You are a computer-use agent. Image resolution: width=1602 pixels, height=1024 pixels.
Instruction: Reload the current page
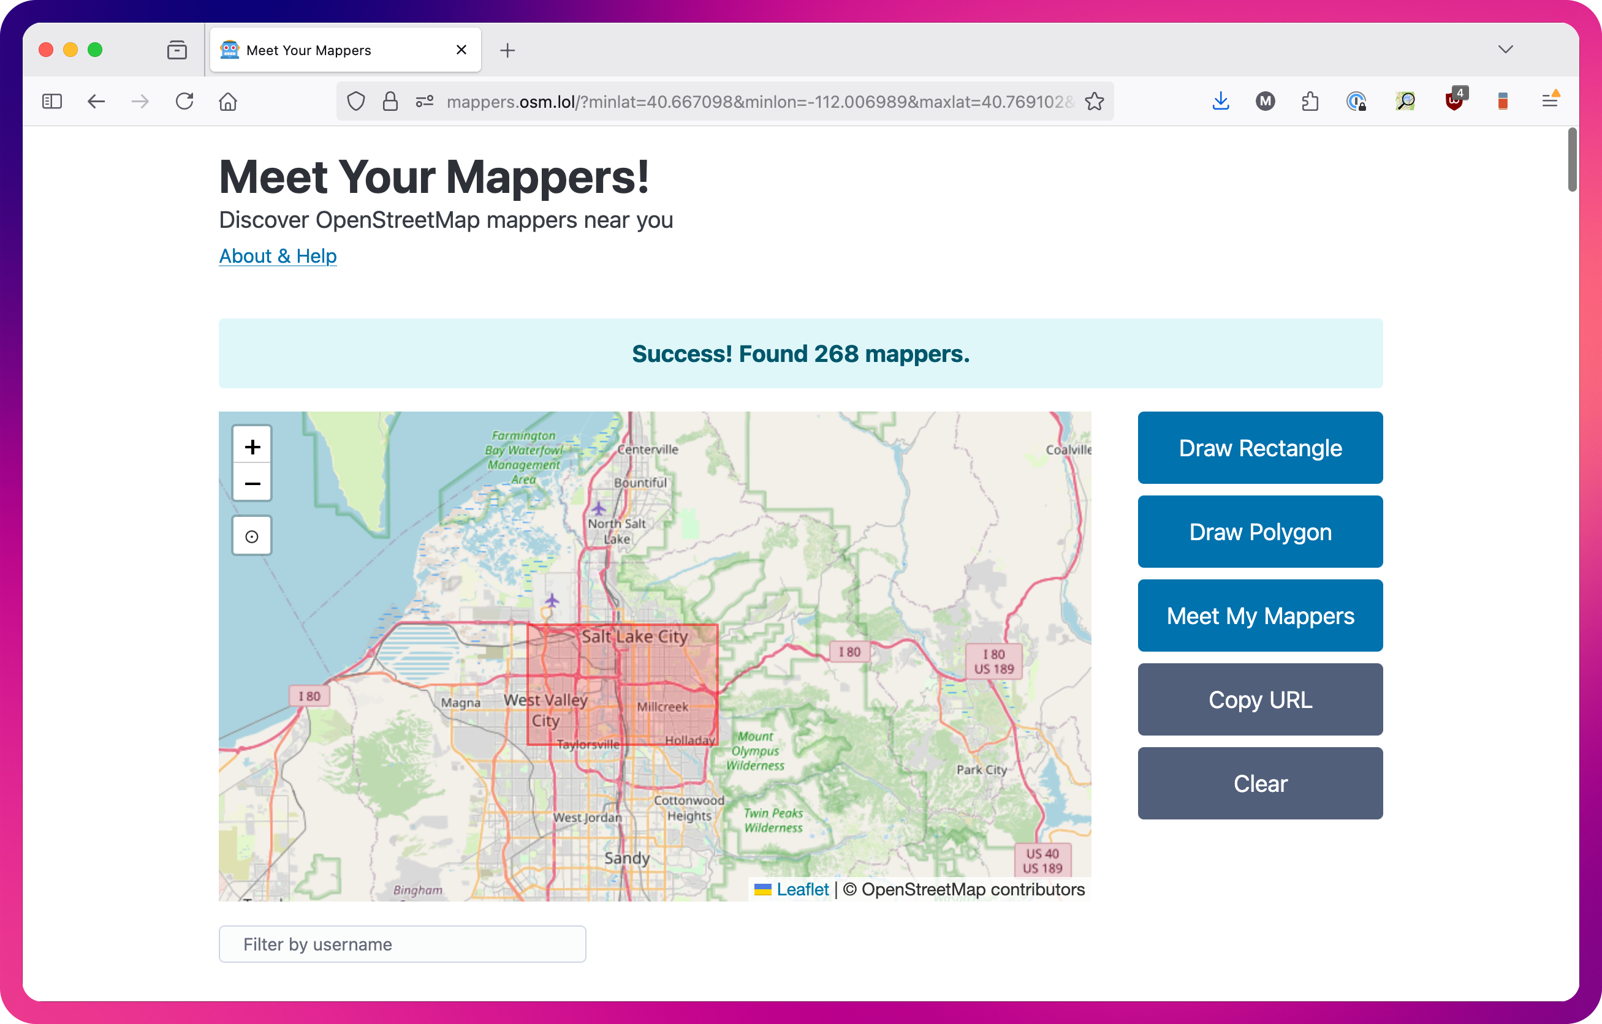tap(184, 101)
